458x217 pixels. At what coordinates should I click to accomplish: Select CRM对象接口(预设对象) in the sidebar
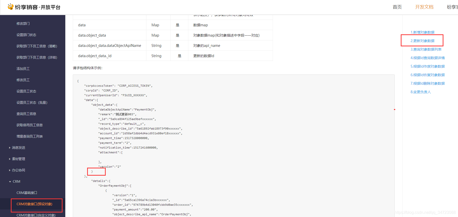[34, 204]
